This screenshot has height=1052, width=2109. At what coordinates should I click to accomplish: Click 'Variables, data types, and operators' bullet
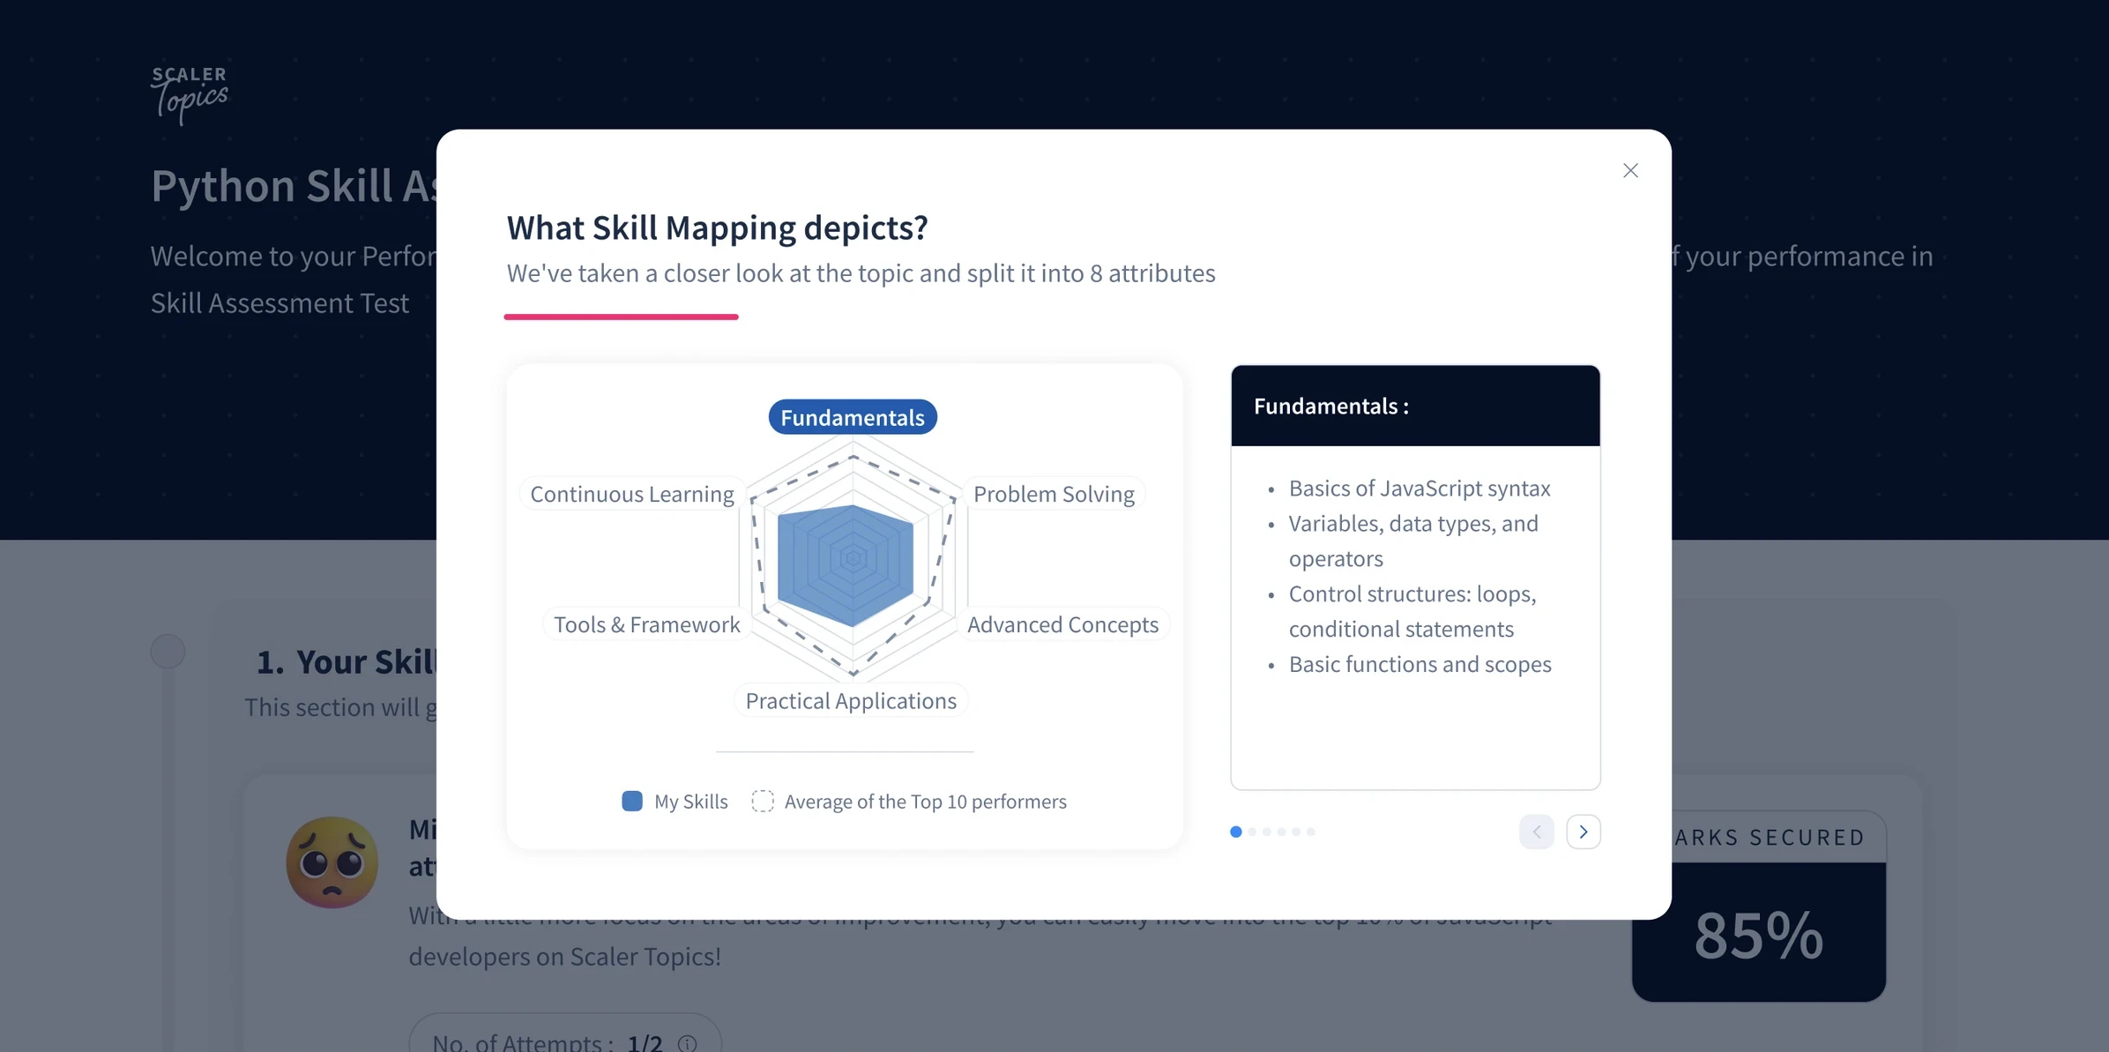(x=1413, y=541)
